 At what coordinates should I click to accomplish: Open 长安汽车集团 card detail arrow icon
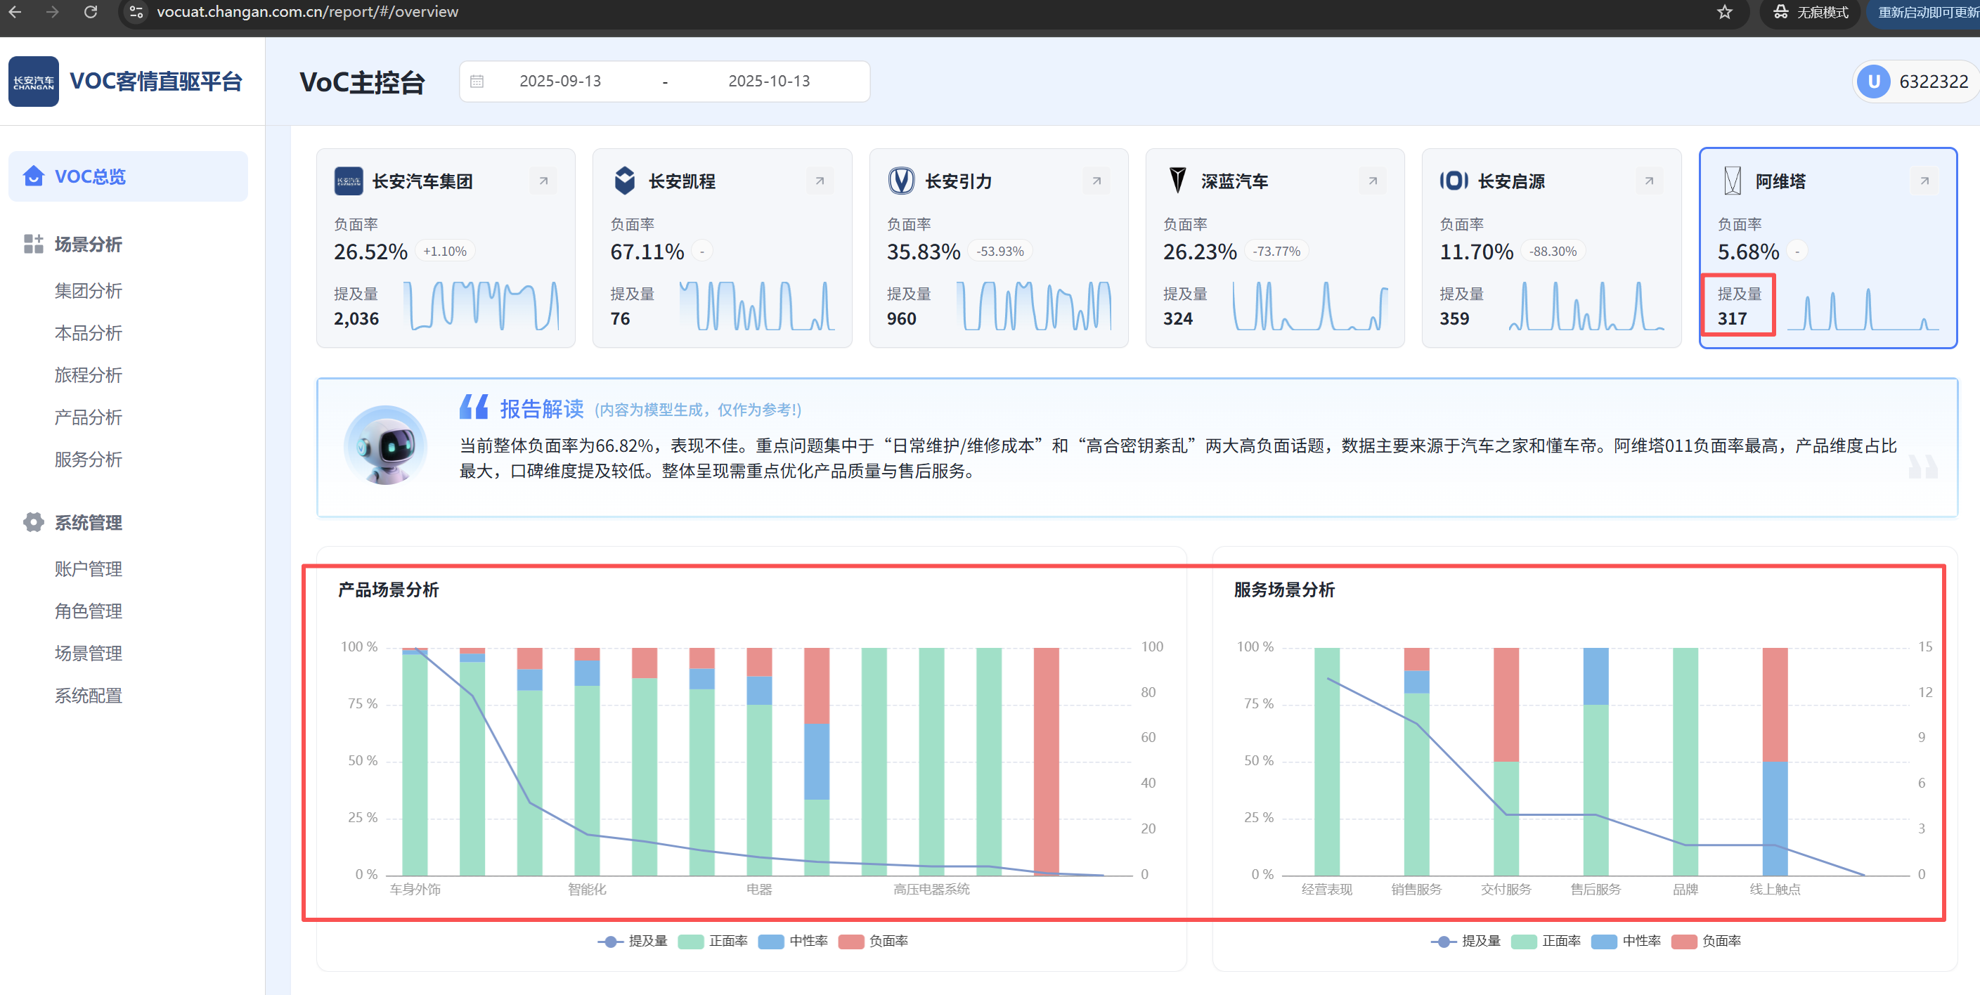(543, 181)
